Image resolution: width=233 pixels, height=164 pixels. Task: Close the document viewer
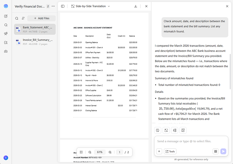(146, 6)
